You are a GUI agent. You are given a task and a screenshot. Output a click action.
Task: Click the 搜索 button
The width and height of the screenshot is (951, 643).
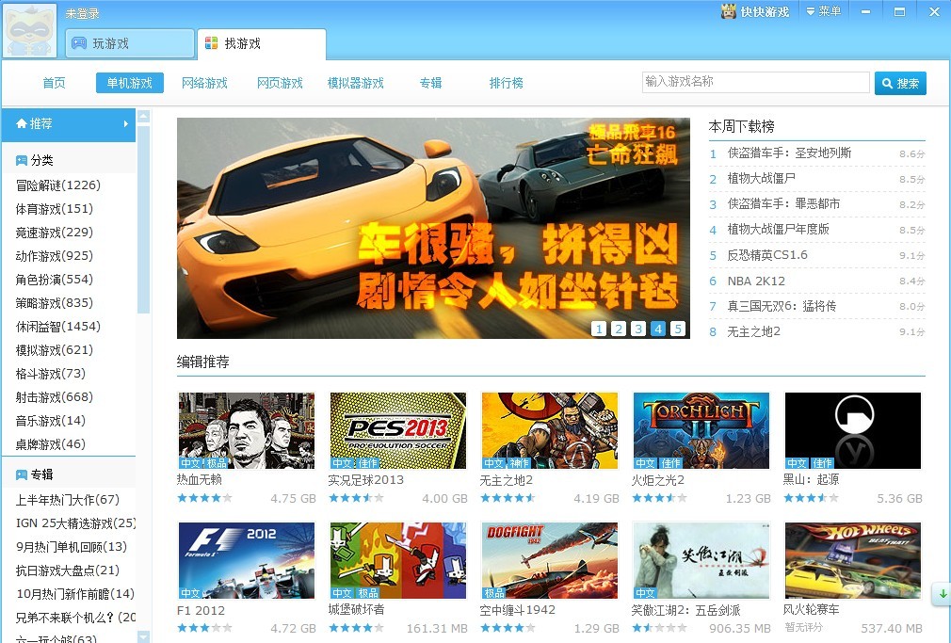tap(901, 84)
